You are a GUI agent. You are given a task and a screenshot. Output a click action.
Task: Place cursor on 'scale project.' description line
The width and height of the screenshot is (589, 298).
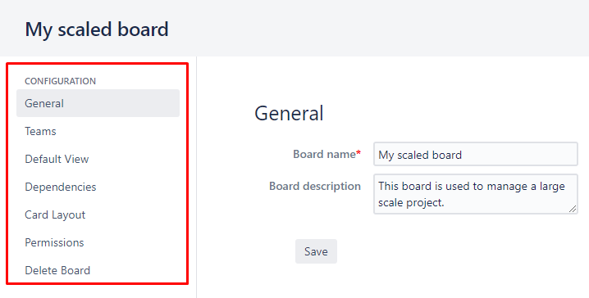pyautogui.click(x=411, y=203)
